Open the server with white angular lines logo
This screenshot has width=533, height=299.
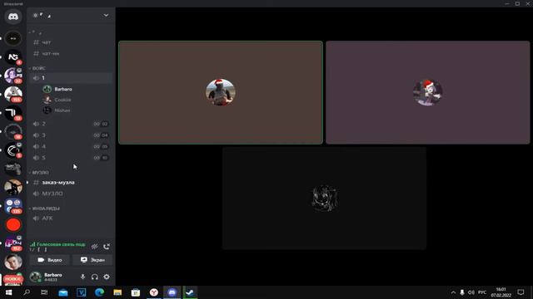pyautogui.click(x=13, y=113)
